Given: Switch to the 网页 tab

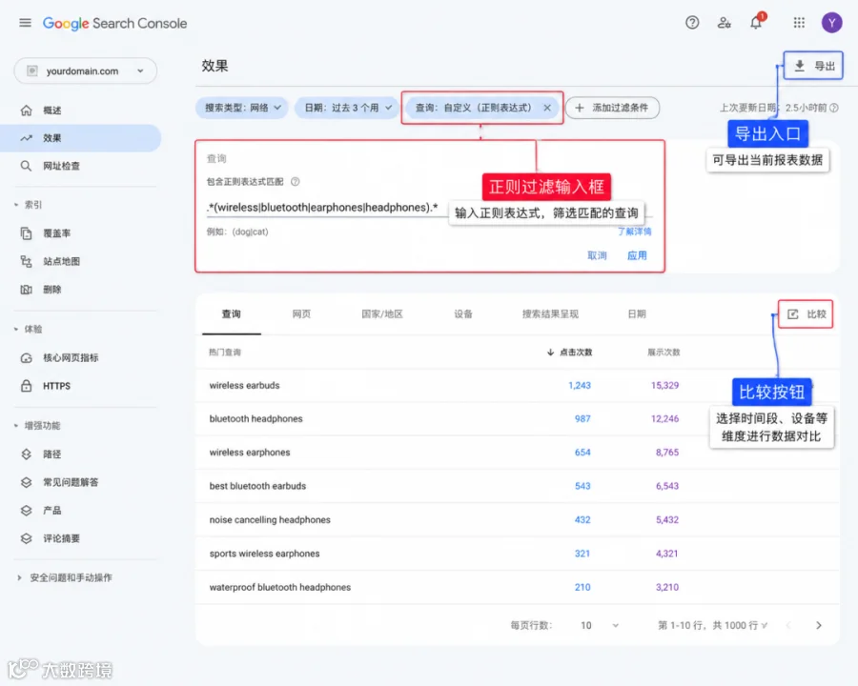Looking at the screenshot, I should 301,314.
